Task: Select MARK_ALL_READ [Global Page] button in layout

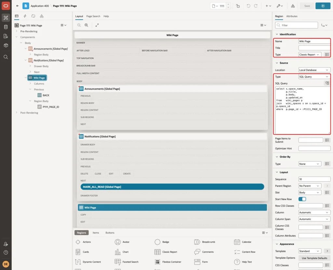Action: (x=172, y=187)
